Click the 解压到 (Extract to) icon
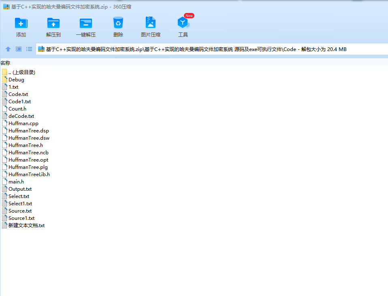Viewport: 388px width, 296px height. point(53,23)
